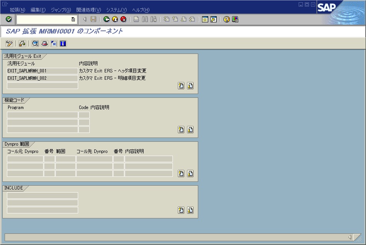Click the red Cancel icon
366x245 pixels.
pyautogui.click(x=123, y=19)
